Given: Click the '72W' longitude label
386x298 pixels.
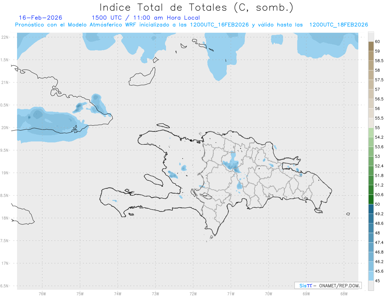Looking at the screenshot, I should pos(193,293).
